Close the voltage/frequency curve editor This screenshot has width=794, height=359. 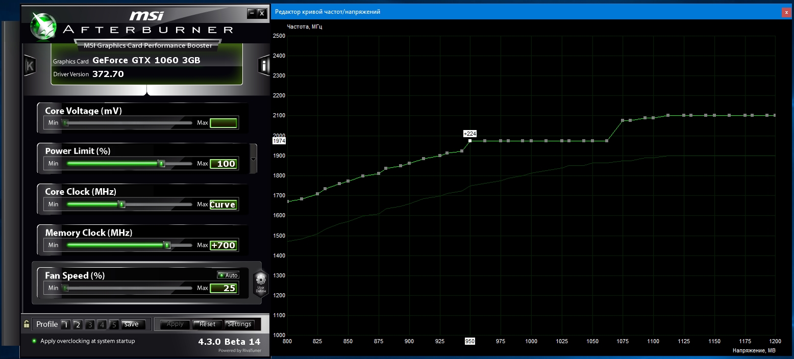(786, 12)
